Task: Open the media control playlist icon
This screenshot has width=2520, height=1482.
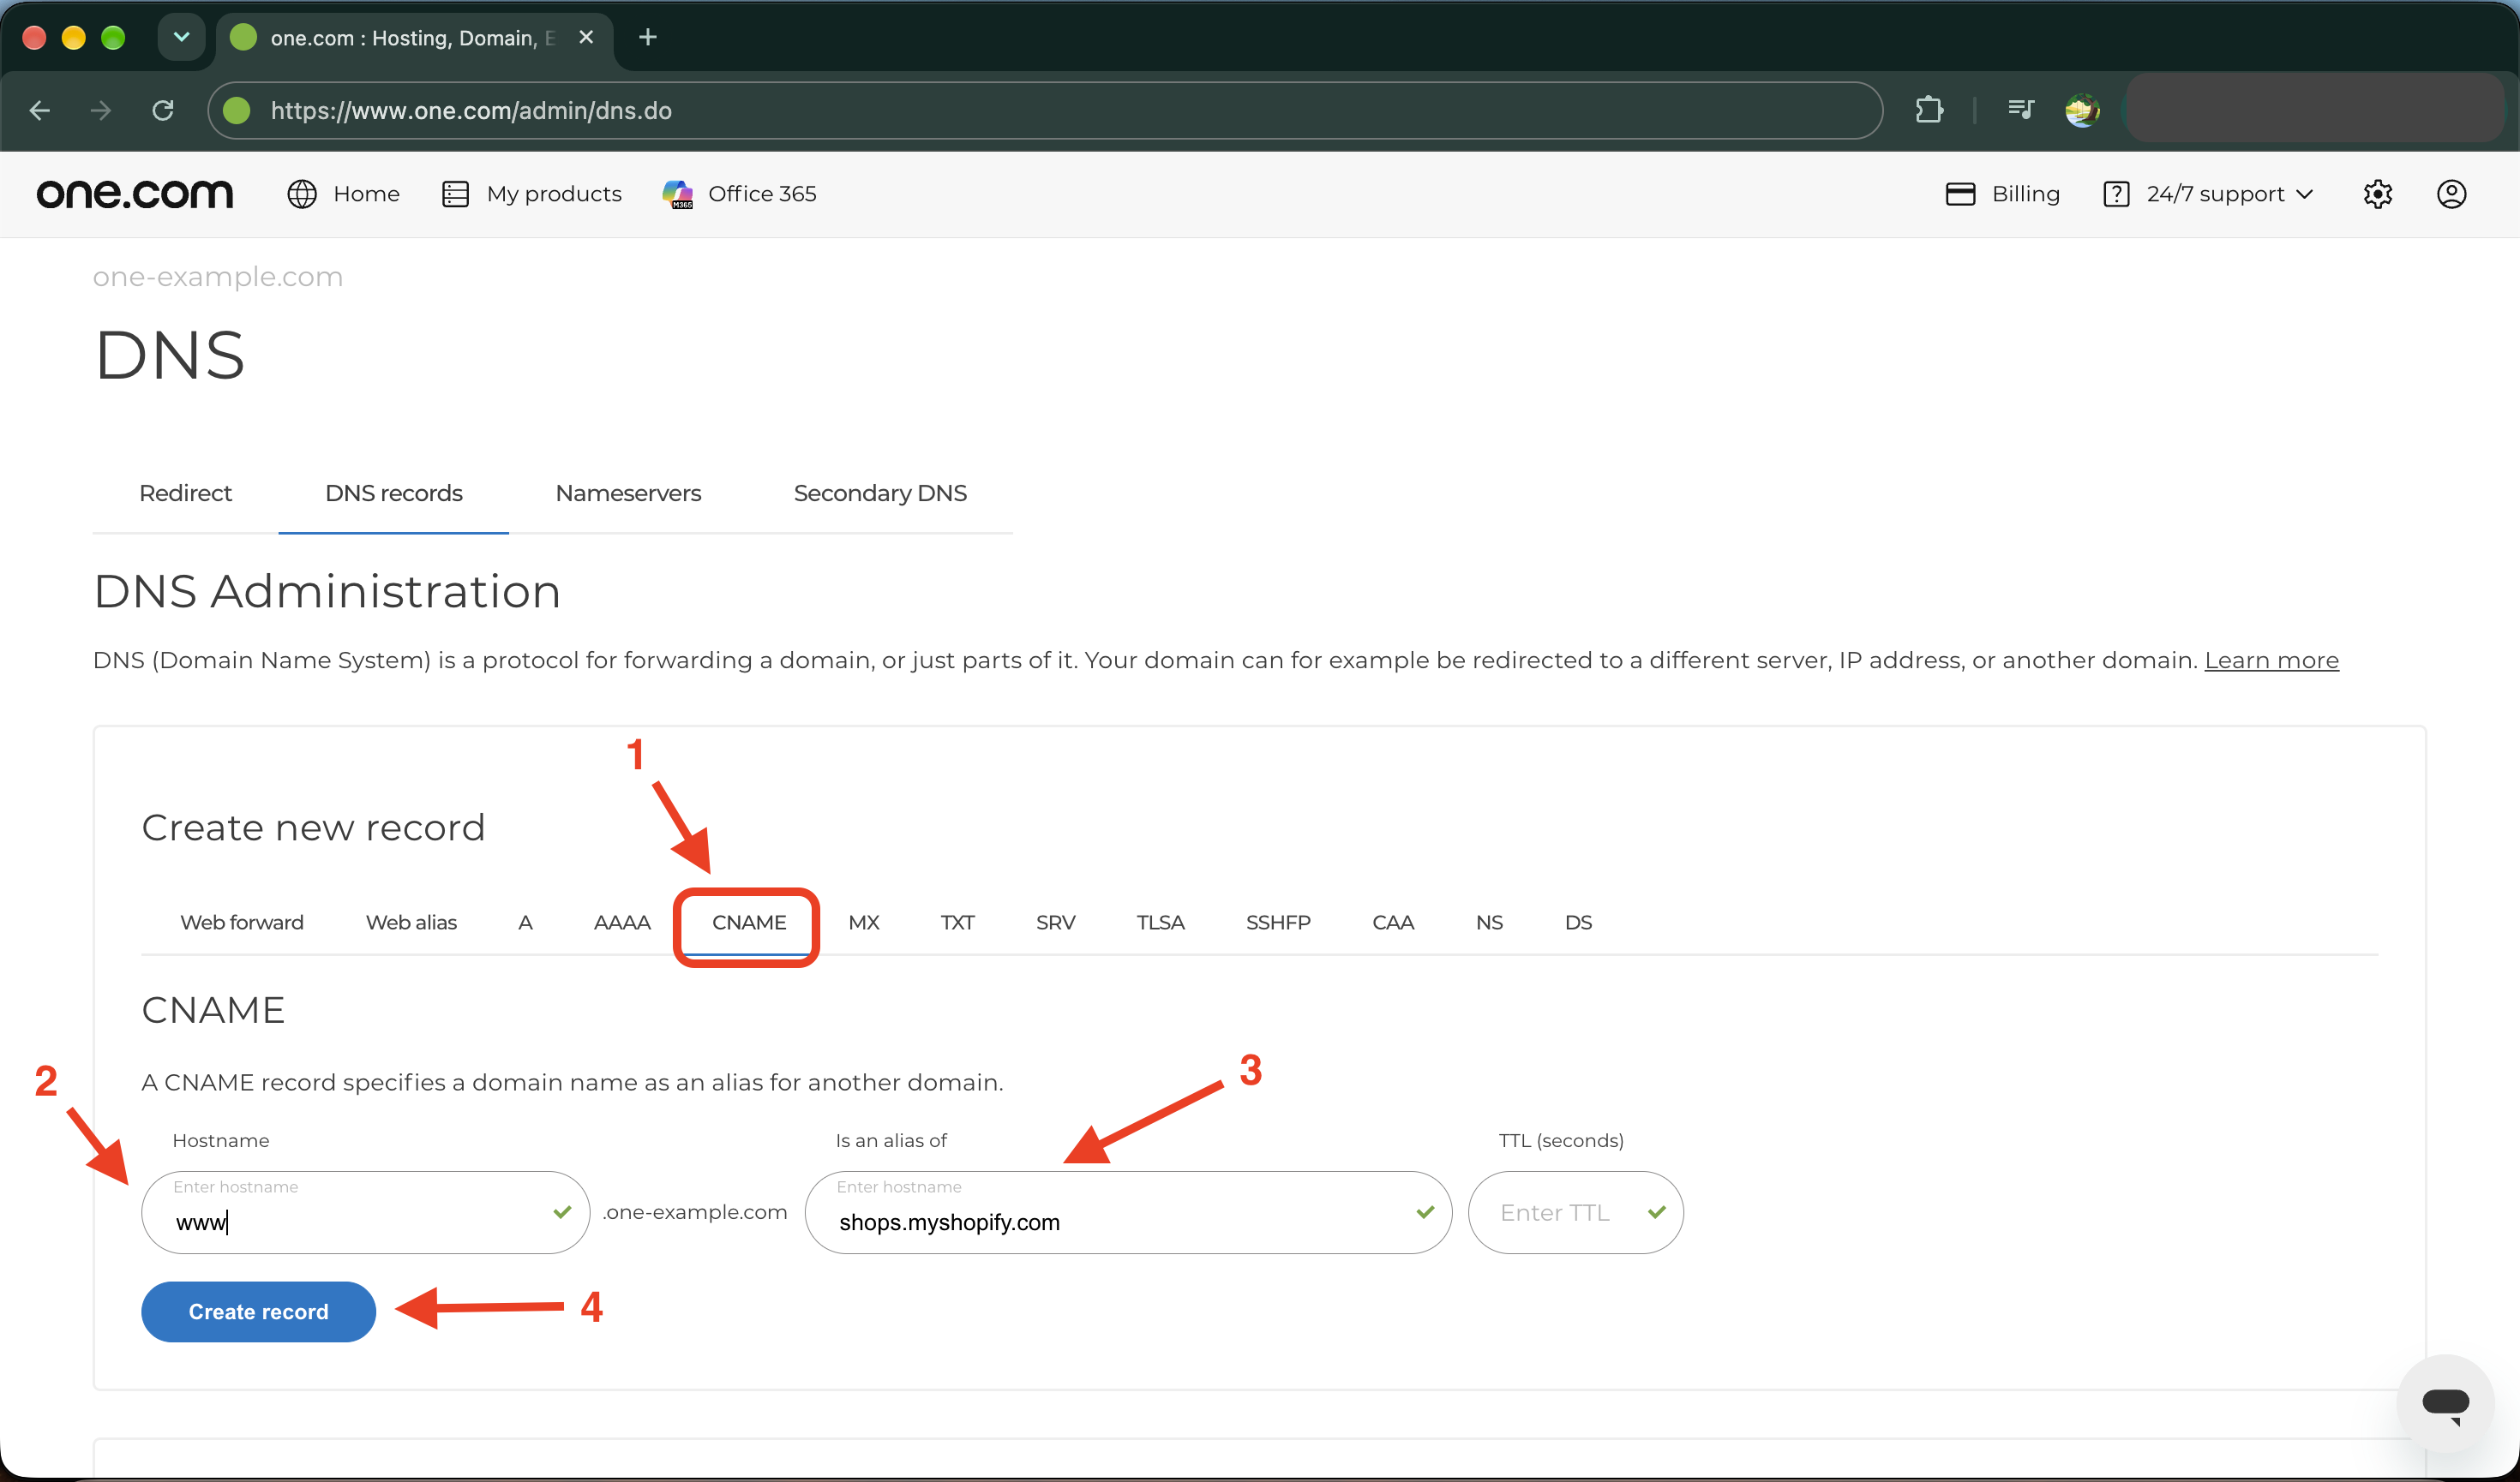Action: 2021,110
